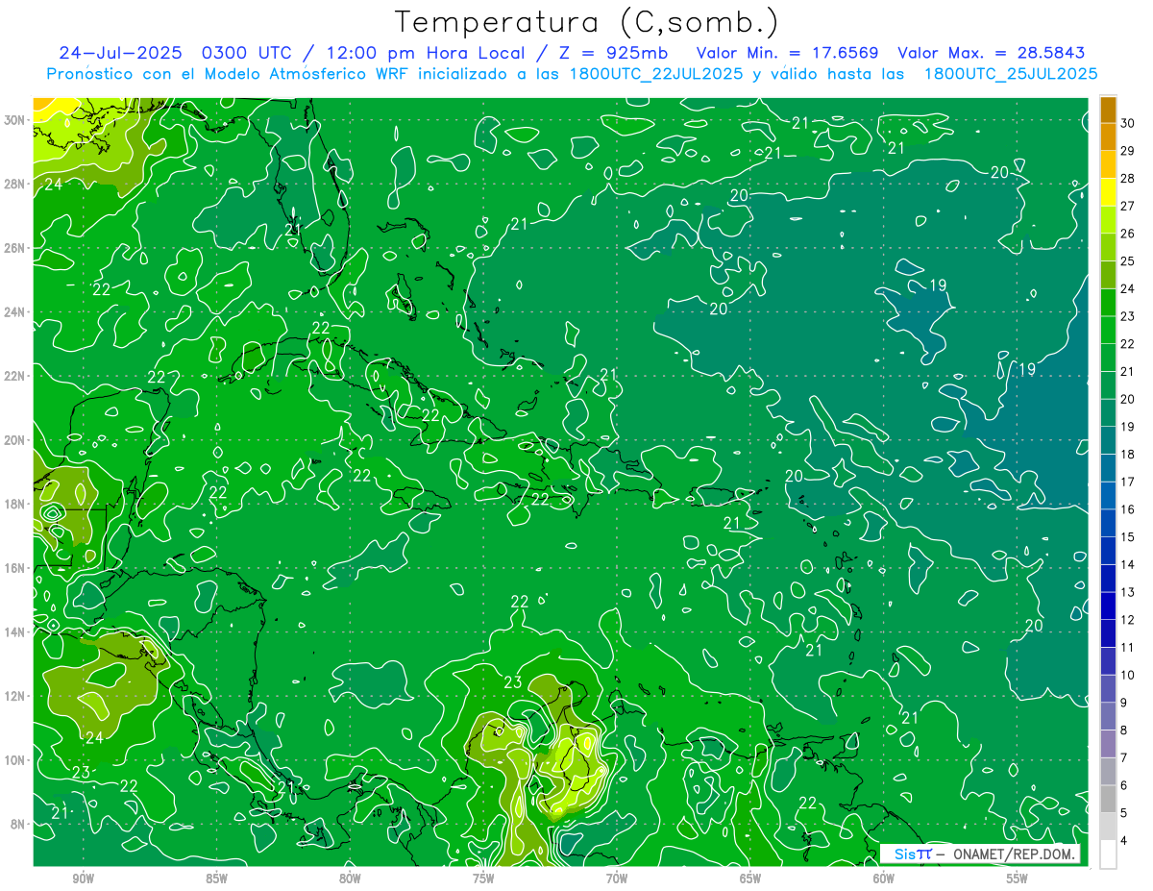1153x891 pixels.
Task: Click the '60W' longitude axis label
Action: 884,879
